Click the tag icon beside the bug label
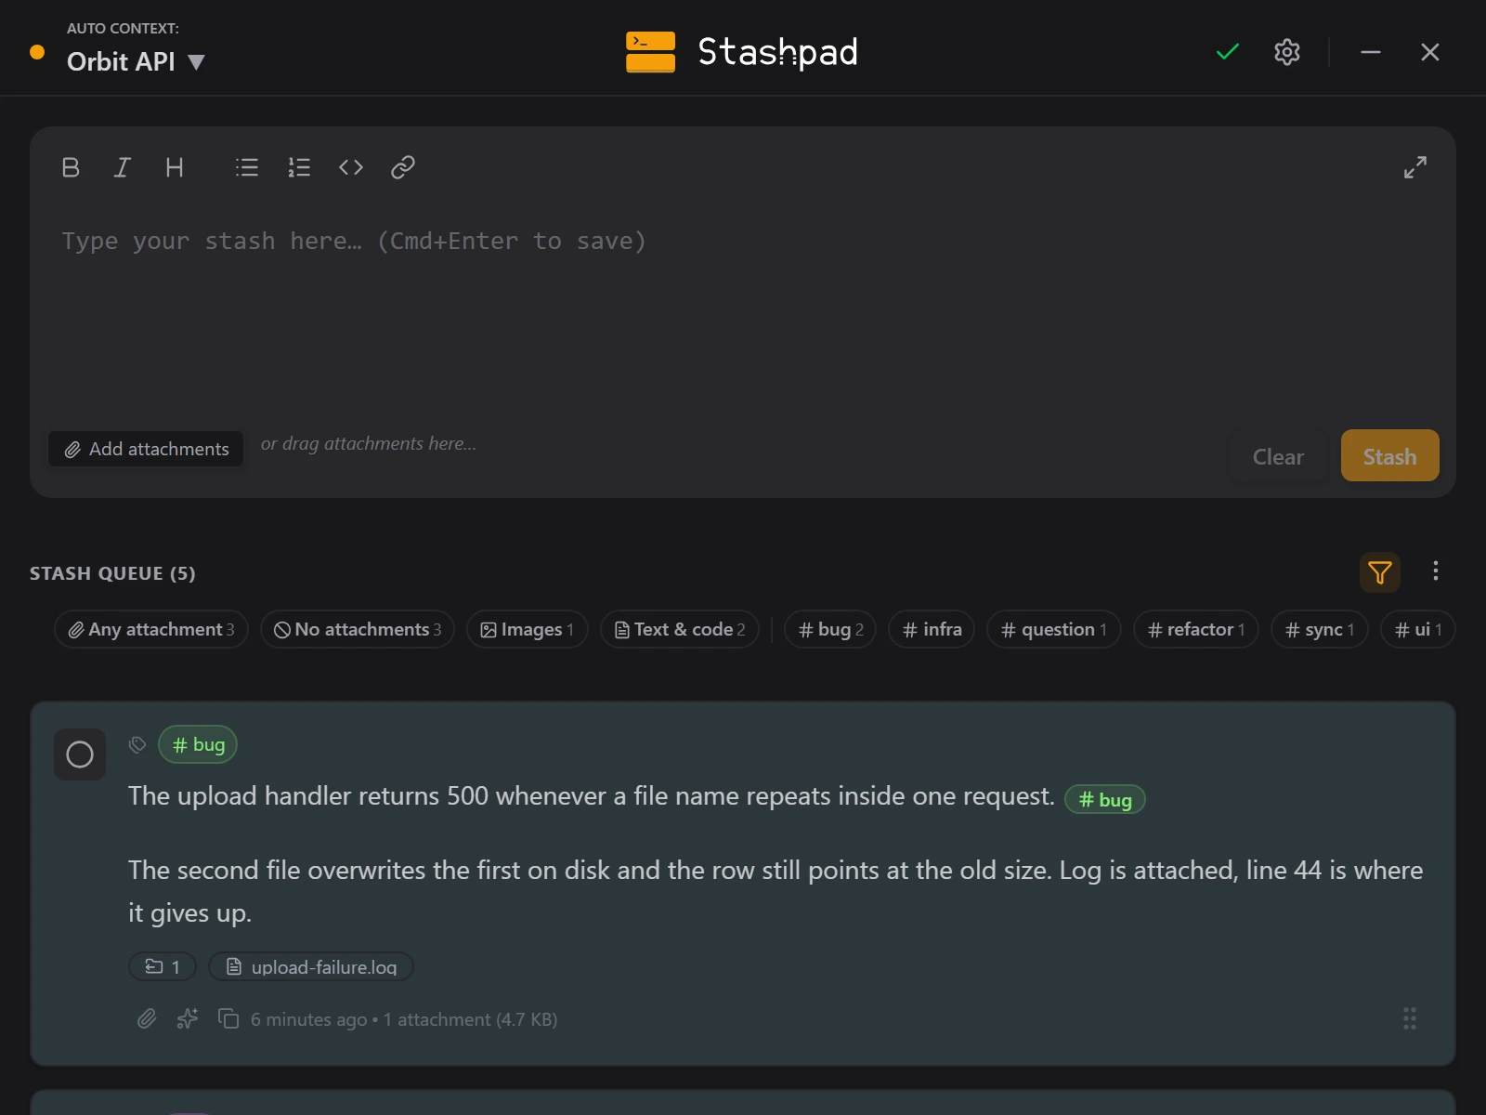Image resolution: width=1486 pixels, height=1115 pixels. [137, 744]
